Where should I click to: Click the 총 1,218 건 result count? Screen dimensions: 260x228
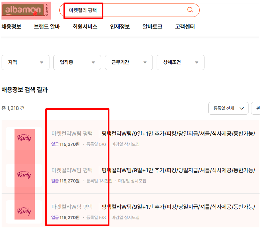[13, 108]
